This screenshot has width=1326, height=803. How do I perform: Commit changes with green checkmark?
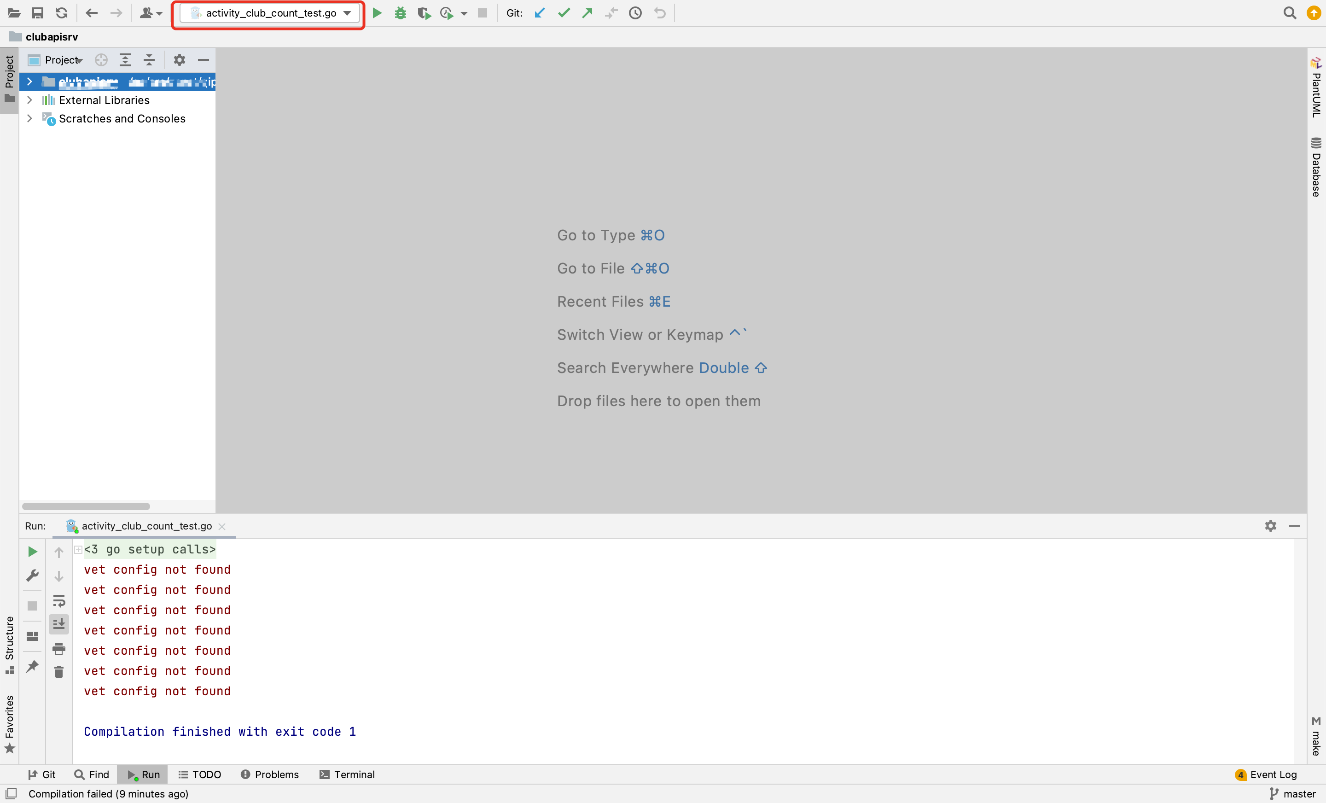[x=564, y=13]
